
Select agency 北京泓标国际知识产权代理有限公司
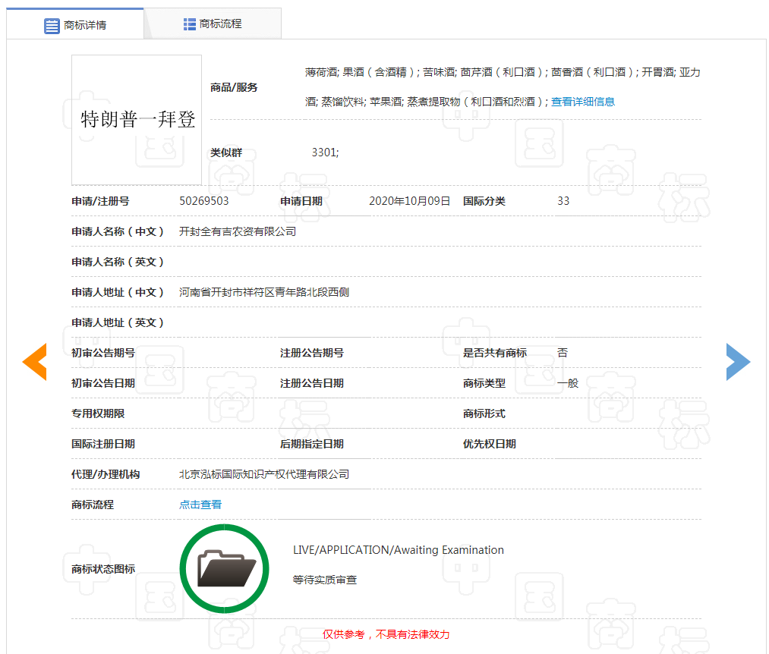click(x=264, y=474)
